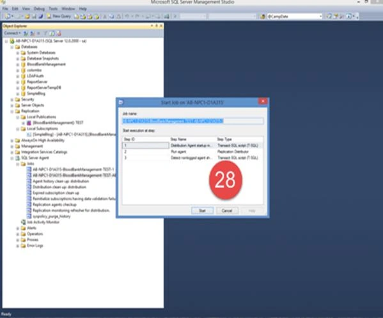Open the Help menu

point(82,9)
